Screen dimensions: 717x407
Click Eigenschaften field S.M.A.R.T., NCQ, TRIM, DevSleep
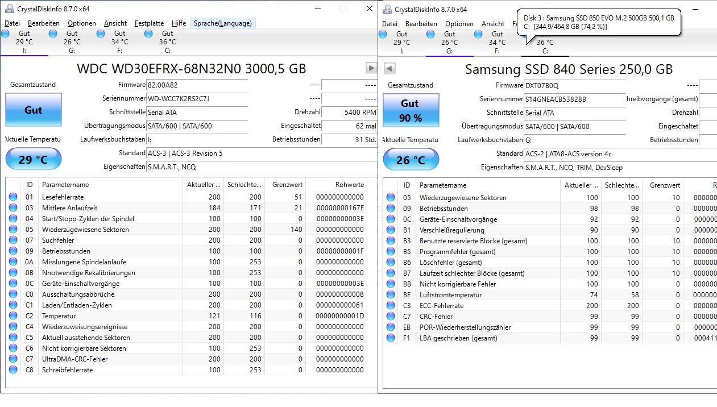coord(620,167)
